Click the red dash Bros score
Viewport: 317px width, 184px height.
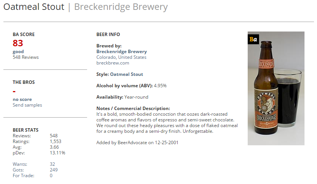click(x=14, y=92)
